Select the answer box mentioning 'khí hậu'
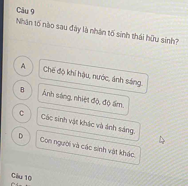This screenshot has height=186, width=188. tap(93, 76)
